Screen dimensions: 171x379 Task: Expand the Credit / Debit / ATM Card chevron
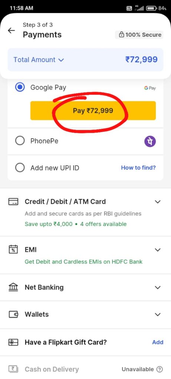coord(158,202)
